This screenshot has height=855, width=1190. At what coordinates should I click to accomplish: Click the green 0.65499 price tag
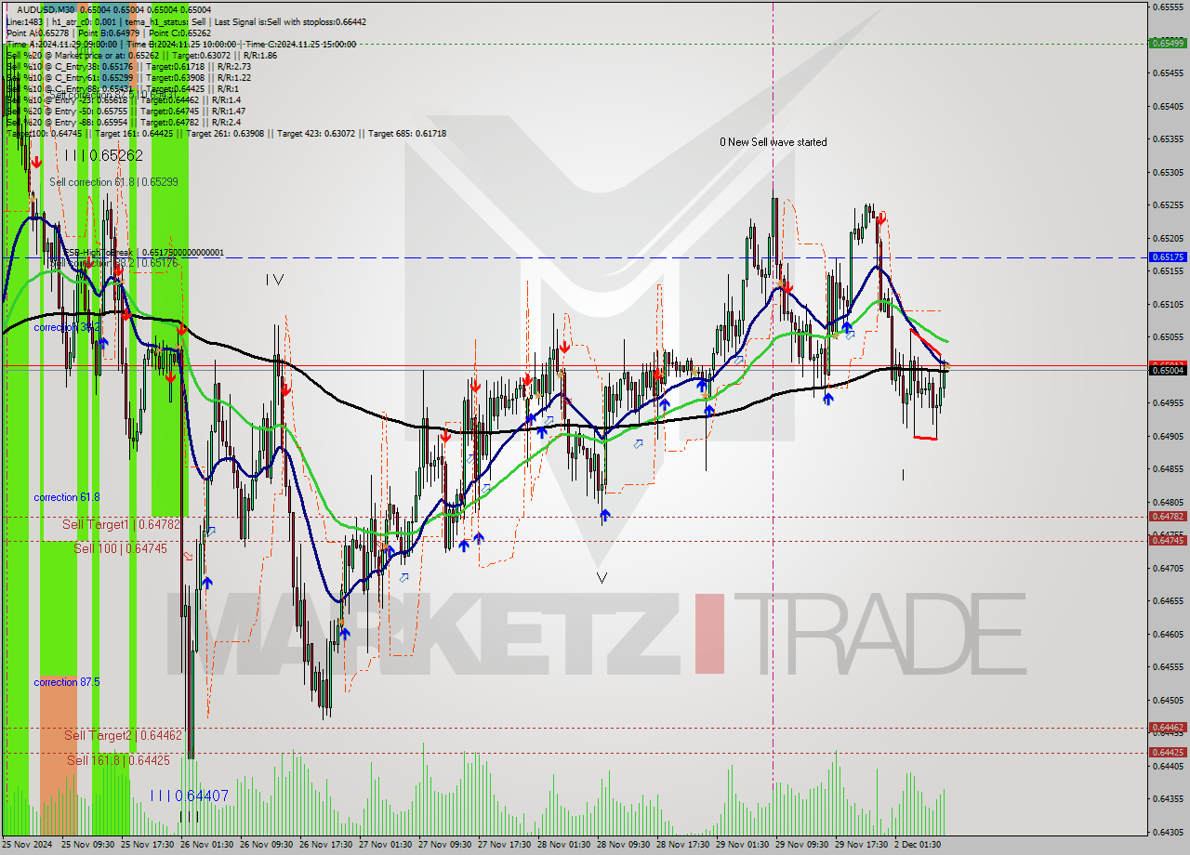point(1168,43)
